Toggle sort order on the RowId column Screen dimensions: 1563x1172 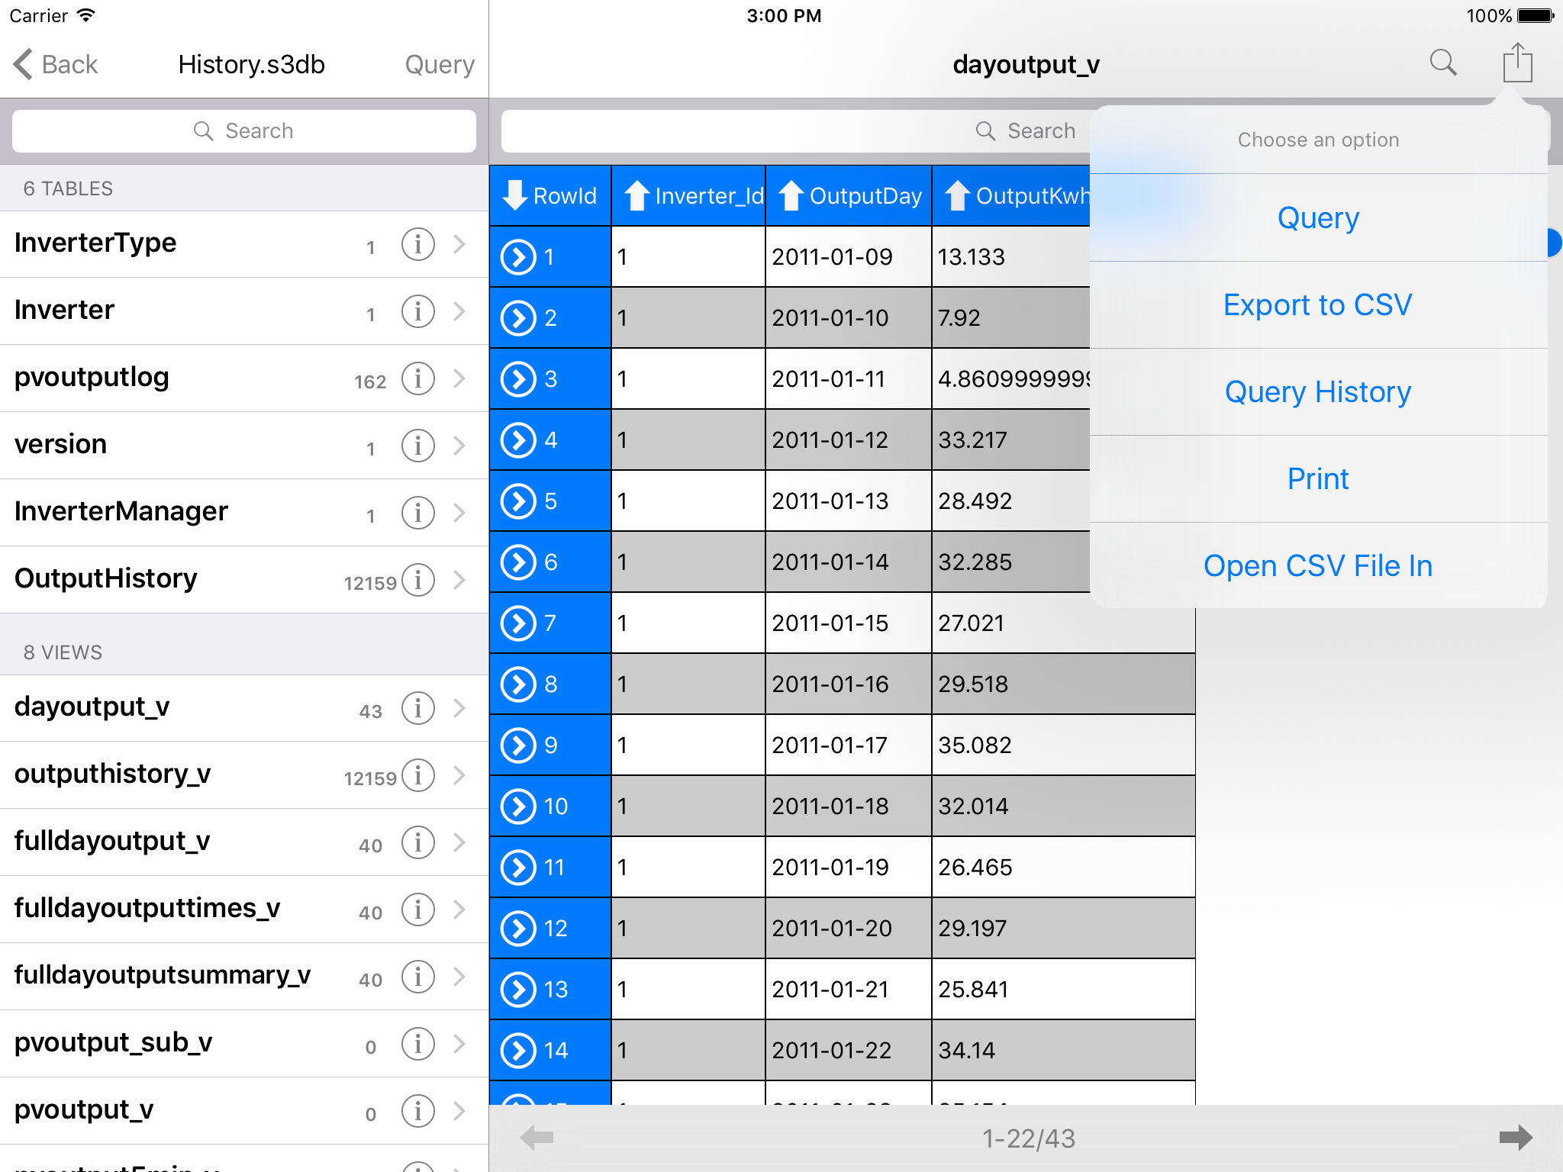click(x=549, y=196)
